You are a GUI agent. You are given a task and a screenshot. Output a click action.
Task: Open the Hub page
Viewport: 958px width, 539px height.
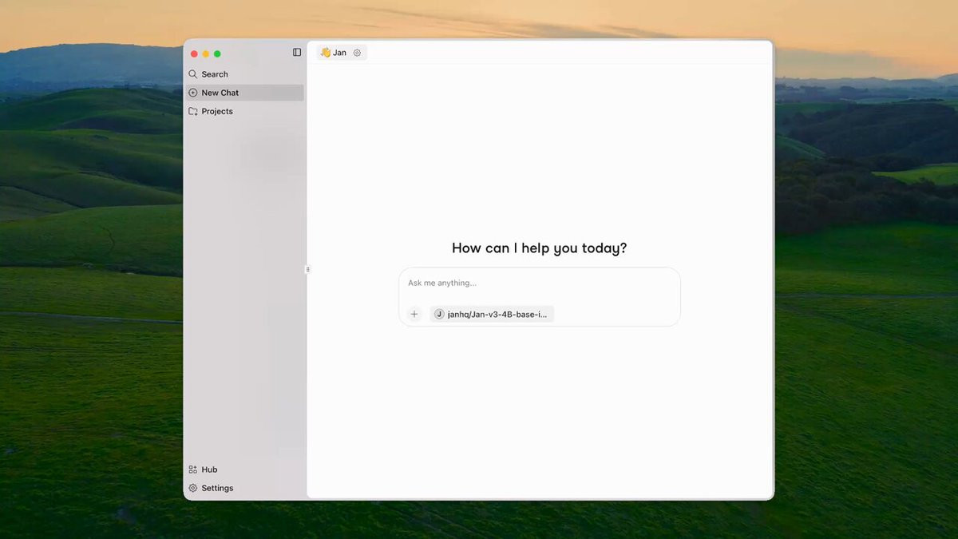coord(244,470)
